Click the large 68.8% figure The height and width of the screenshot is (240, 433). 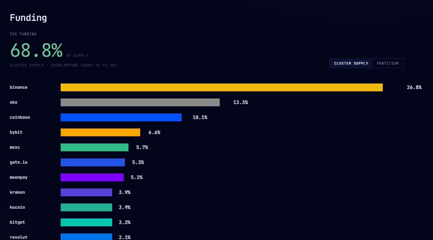click(36, 50)
